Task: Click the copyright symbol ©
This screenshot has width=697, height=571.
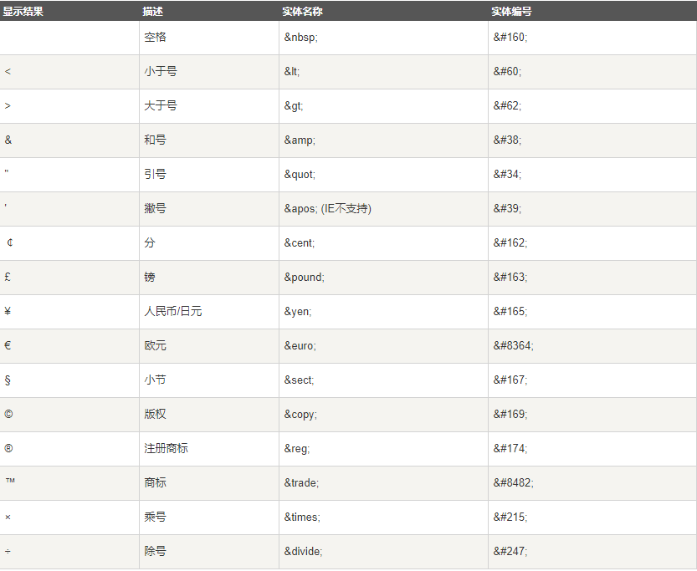Action: tap(8, 414)
